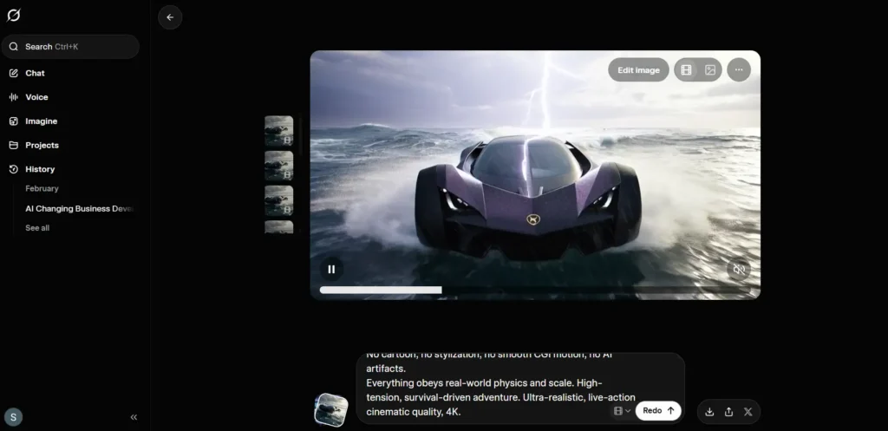
Task: Click the History clock icon
Action: (14, 169)
